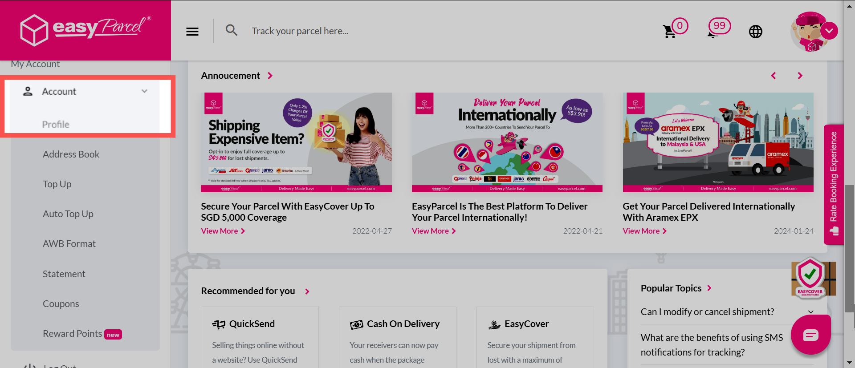
Task: Open notifications bell with 99 badge
Action: (x=719, y=28)
